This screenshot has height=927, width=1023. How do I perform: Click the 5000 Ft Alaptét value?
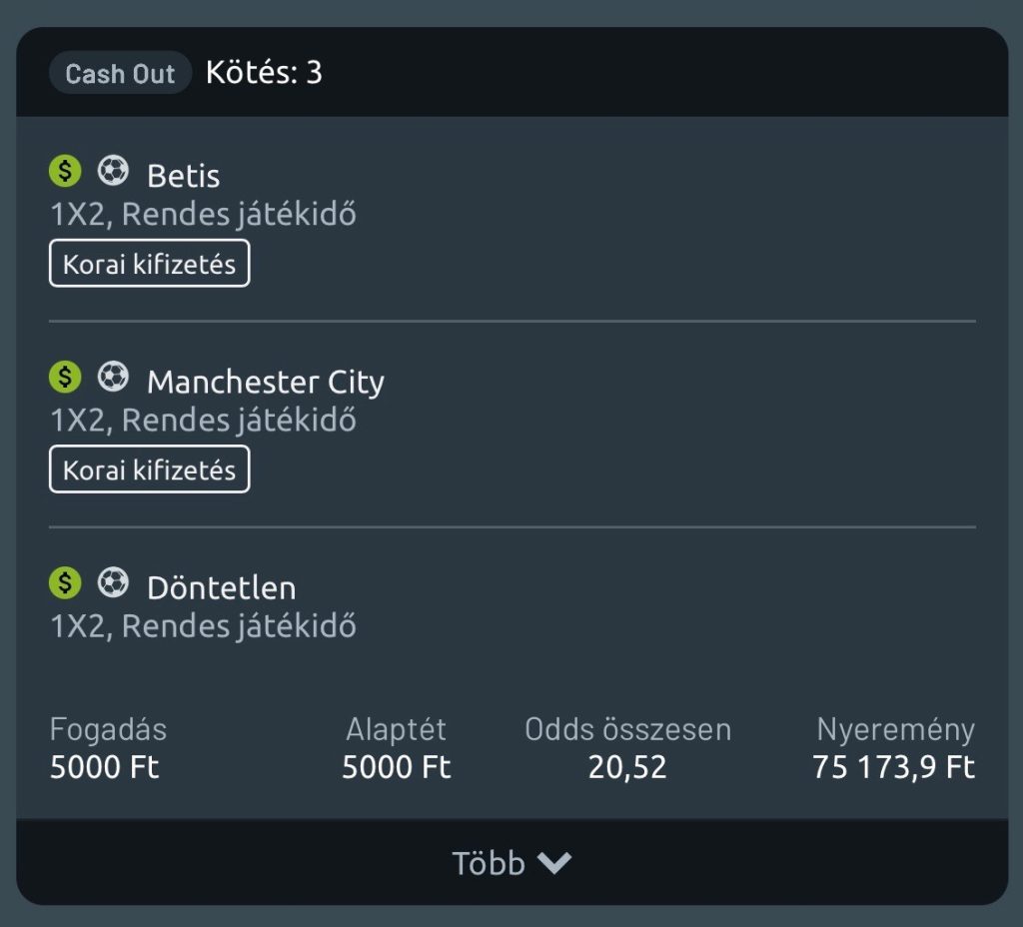point(397,767)
